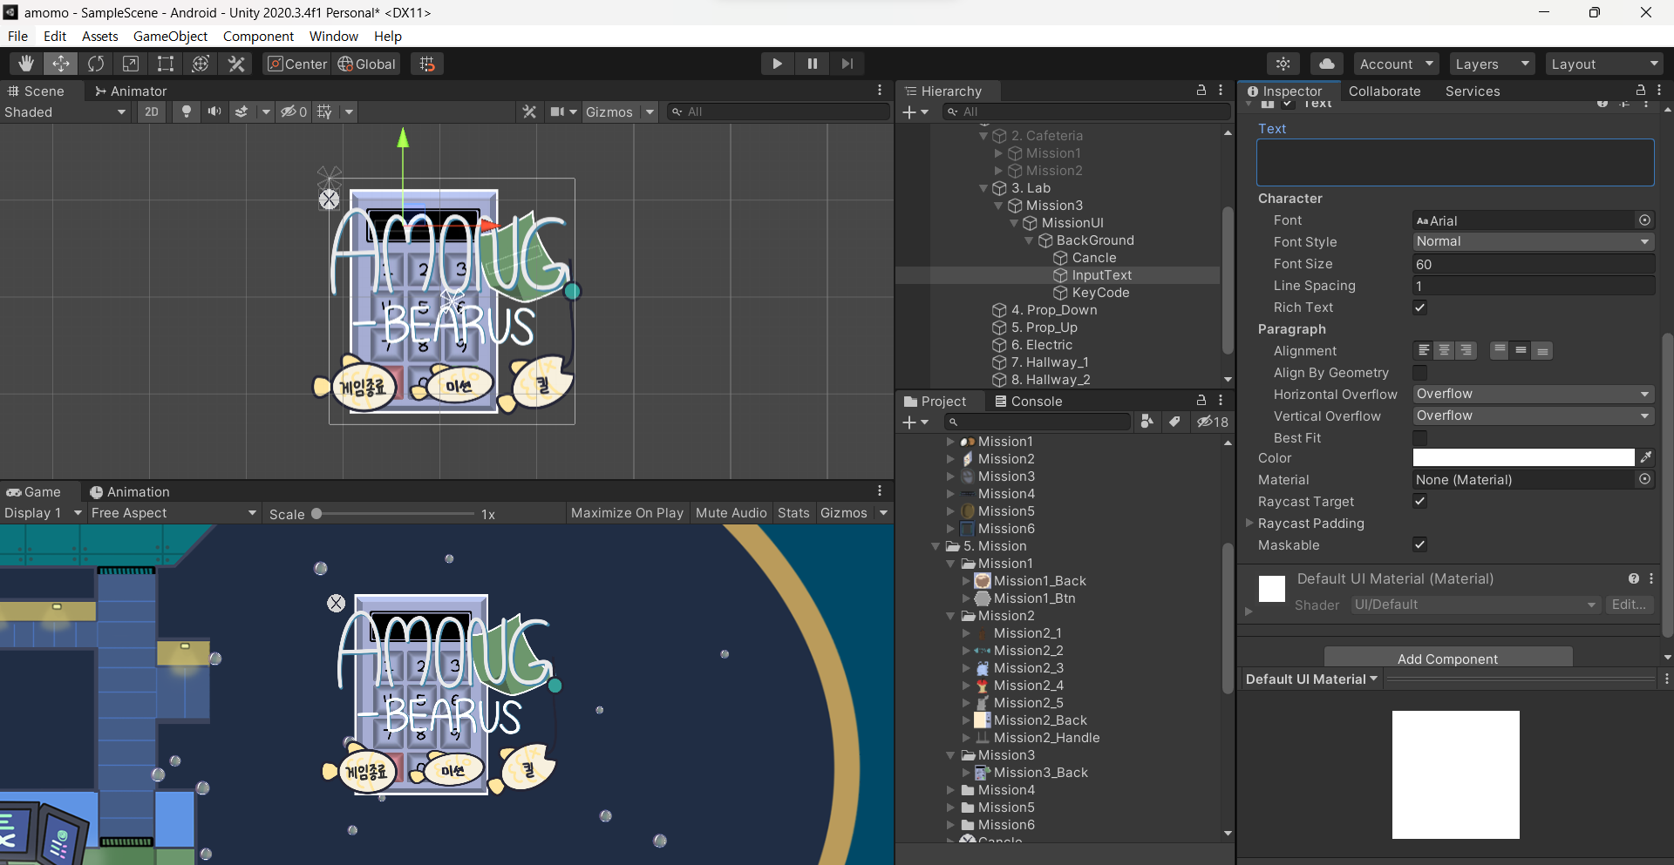Click Project panel add plus button
The width and height of the screenshot is (1674, 865).
click(909, 422)
